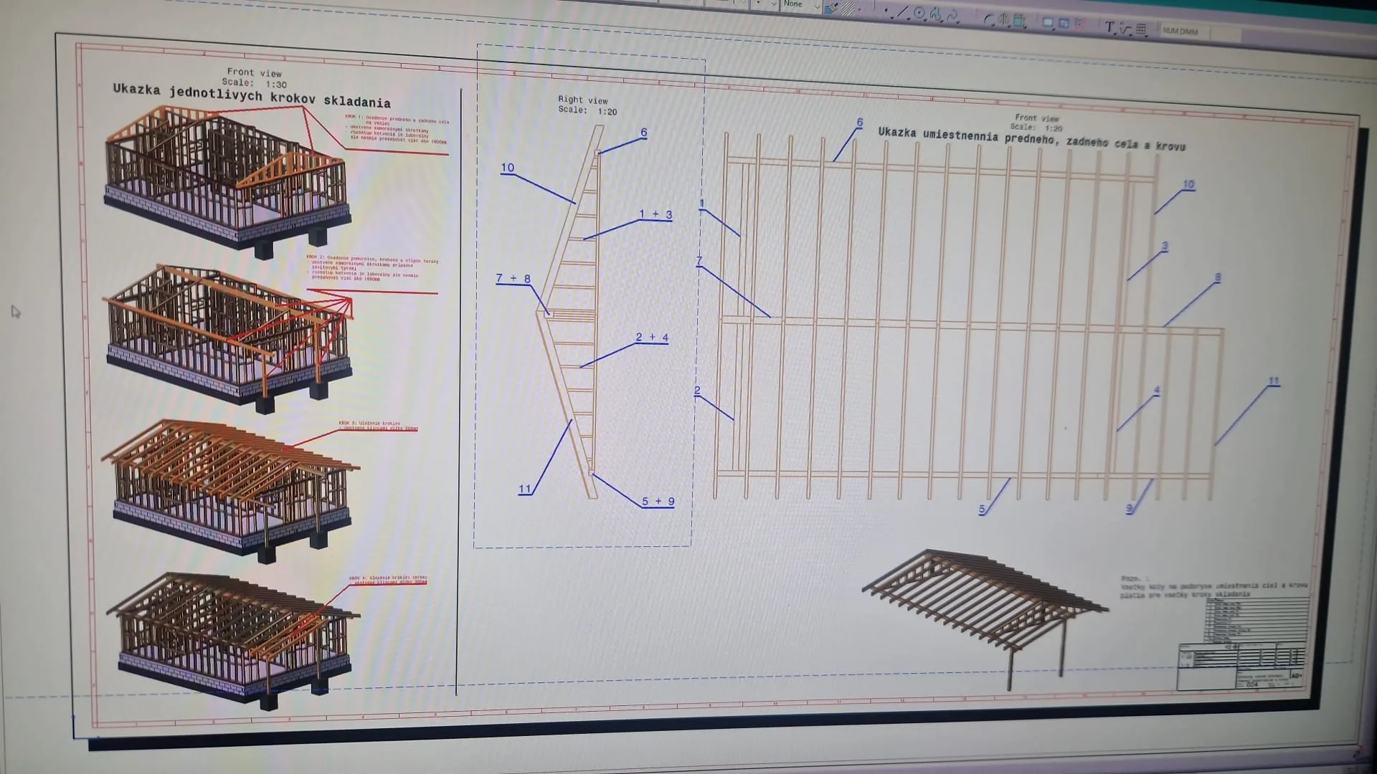
Task: Select callout '7 + 8' in Right view
Action: (x=514, y=278)
